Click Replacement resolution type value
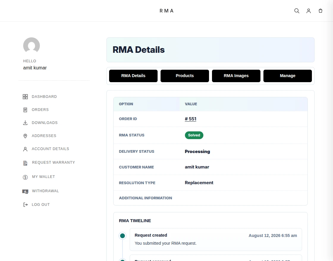333x261 pixels. click(199, 183)
